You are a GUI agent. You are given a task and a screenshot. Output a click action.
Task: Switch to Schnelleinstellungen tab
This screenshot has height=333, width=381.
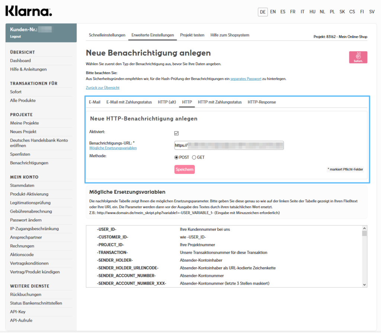click(x=107, y=35)
